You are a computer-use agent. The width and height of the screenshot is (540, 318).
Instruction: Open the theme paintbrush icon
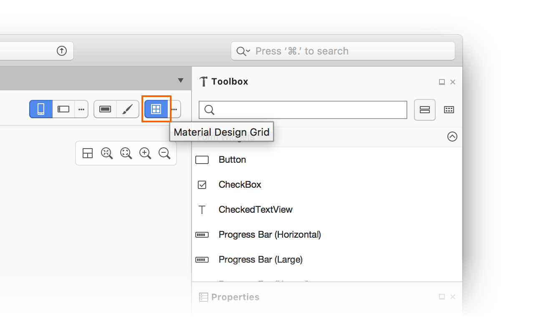point(128,109)
